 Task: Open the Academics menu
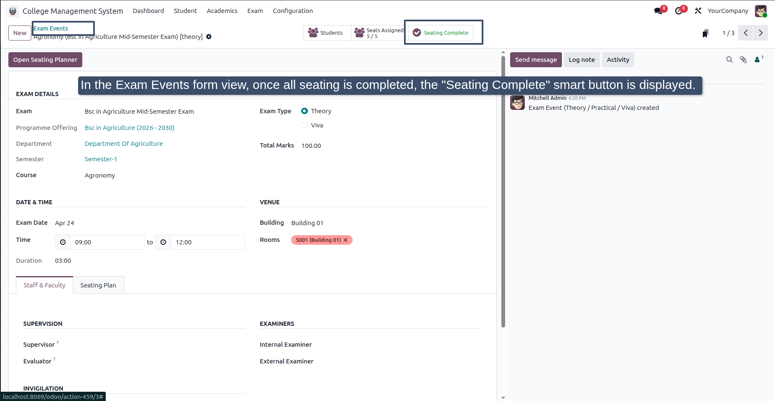222,11
